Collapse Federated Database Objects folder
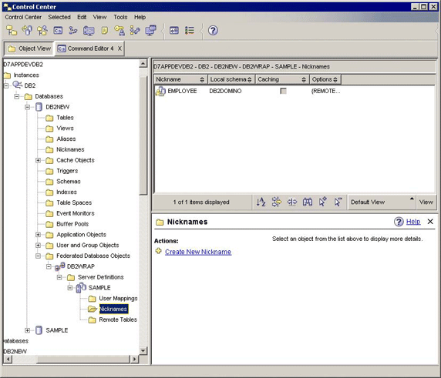This screenshot has height=378, width=441. tap(38, 256)
